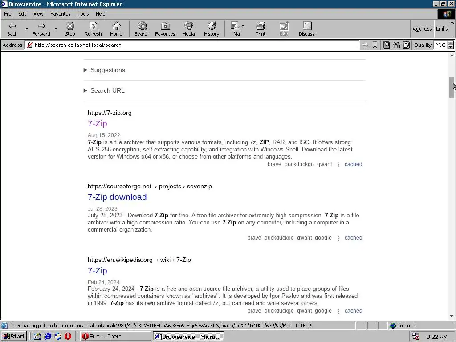Click the vertical scrollbar thumb
This screenshot has height=342, width=456.
pyautogui.click(x=452, y=87)
